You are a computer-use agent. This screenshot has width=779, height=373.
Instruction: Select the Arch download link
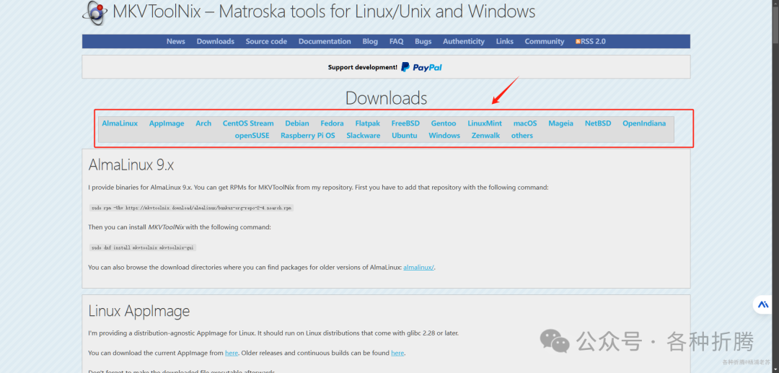[x=203, y=123]
